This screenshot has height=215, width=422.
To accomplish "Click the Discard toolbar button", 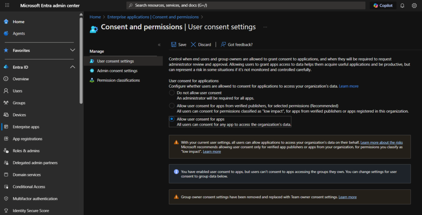I will point(201,45).
